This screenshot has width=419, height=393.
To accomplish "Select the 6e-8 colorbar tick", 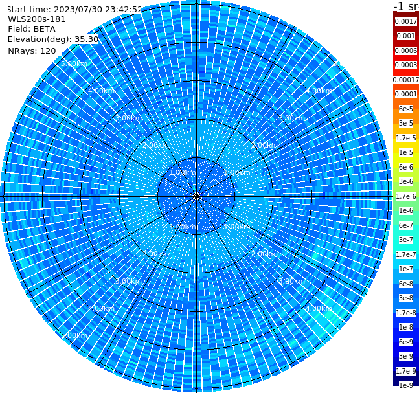I will coord(406,284).
